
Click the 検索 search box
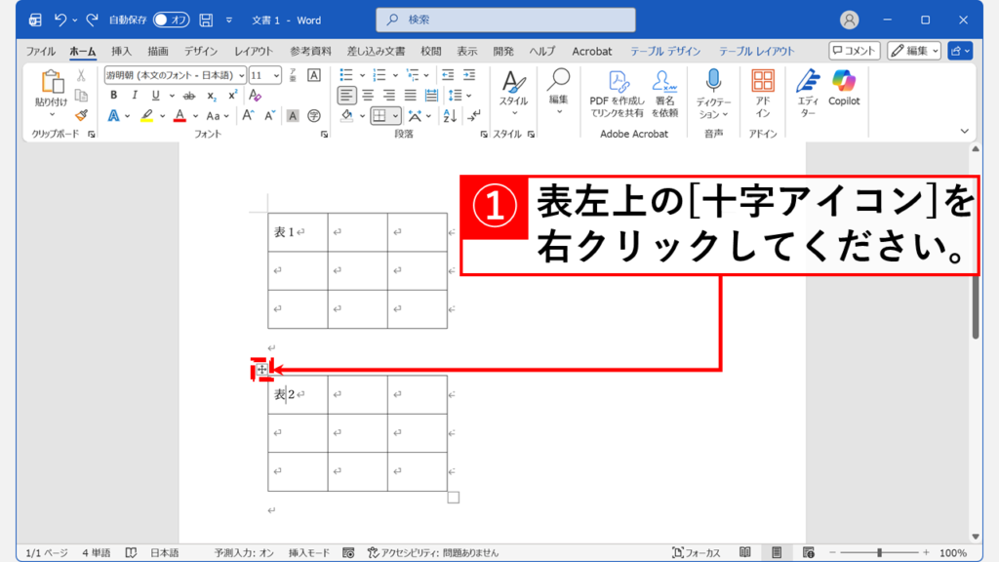click(x=505, y=19)
